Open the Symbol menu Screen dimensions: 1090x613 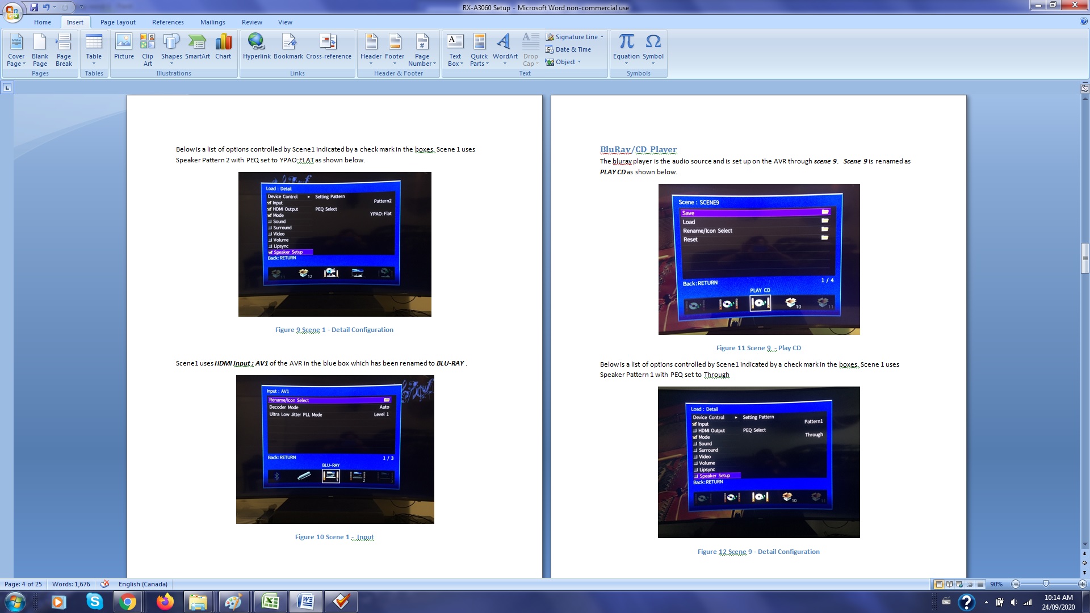(x=653, y=50)
